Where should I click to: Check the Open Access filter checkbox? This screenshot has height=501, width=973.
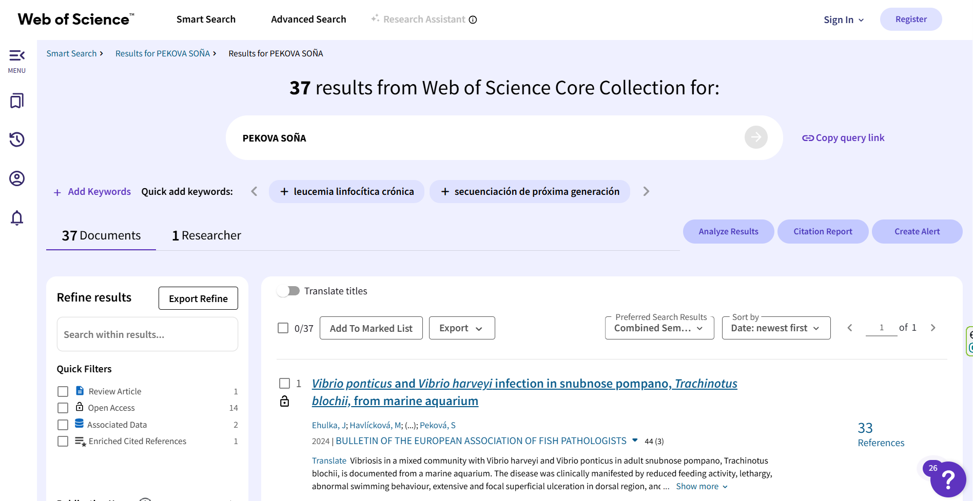tap(63, 408)
